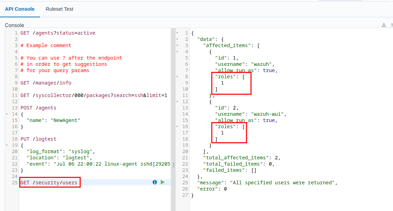Collapse the roles array at response line 8
Viewport: 393px width, 211px height.
click(177, 77)
